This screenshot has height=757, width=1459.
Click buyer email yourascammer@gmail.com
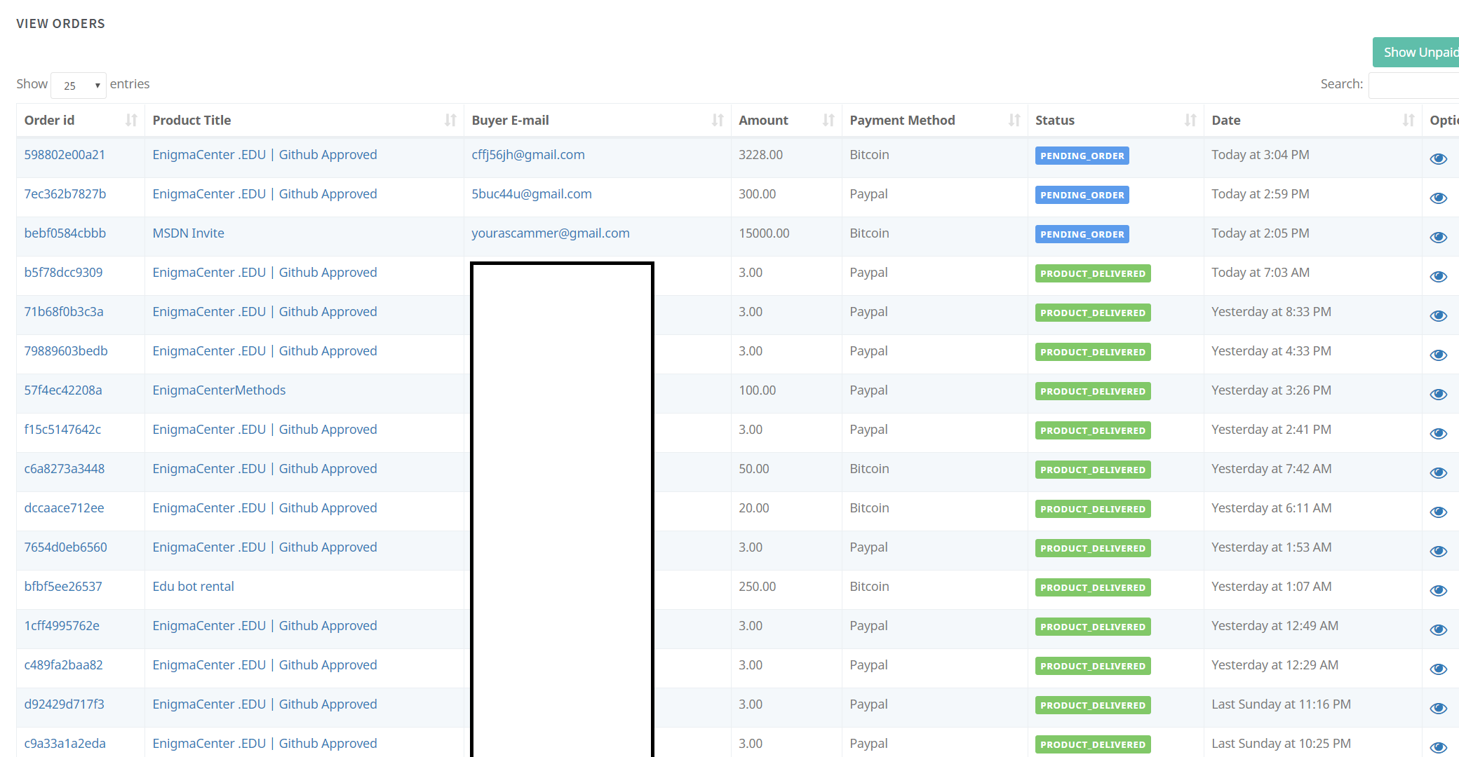[551, 233]
